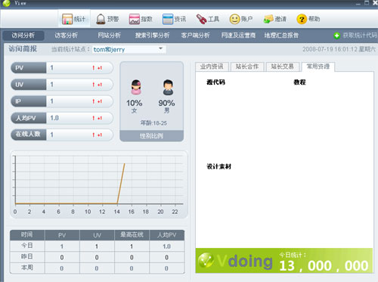Open the 邀请 invite icon
378x282 pixels.
click(268, 19)
